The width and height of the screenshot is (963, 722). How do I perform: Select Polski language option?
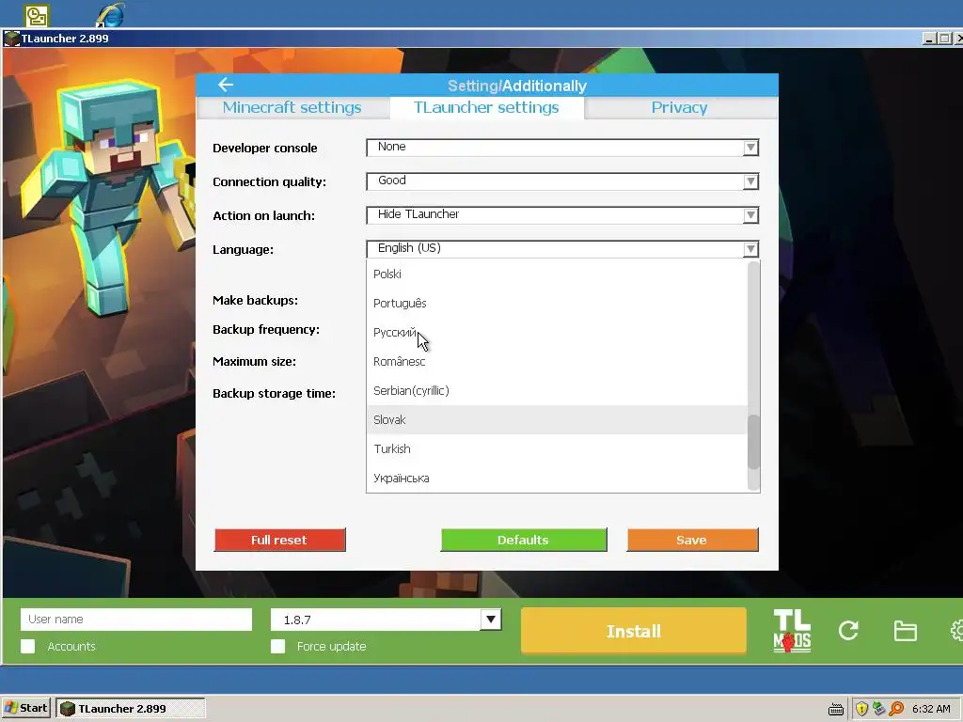[557, 274]
